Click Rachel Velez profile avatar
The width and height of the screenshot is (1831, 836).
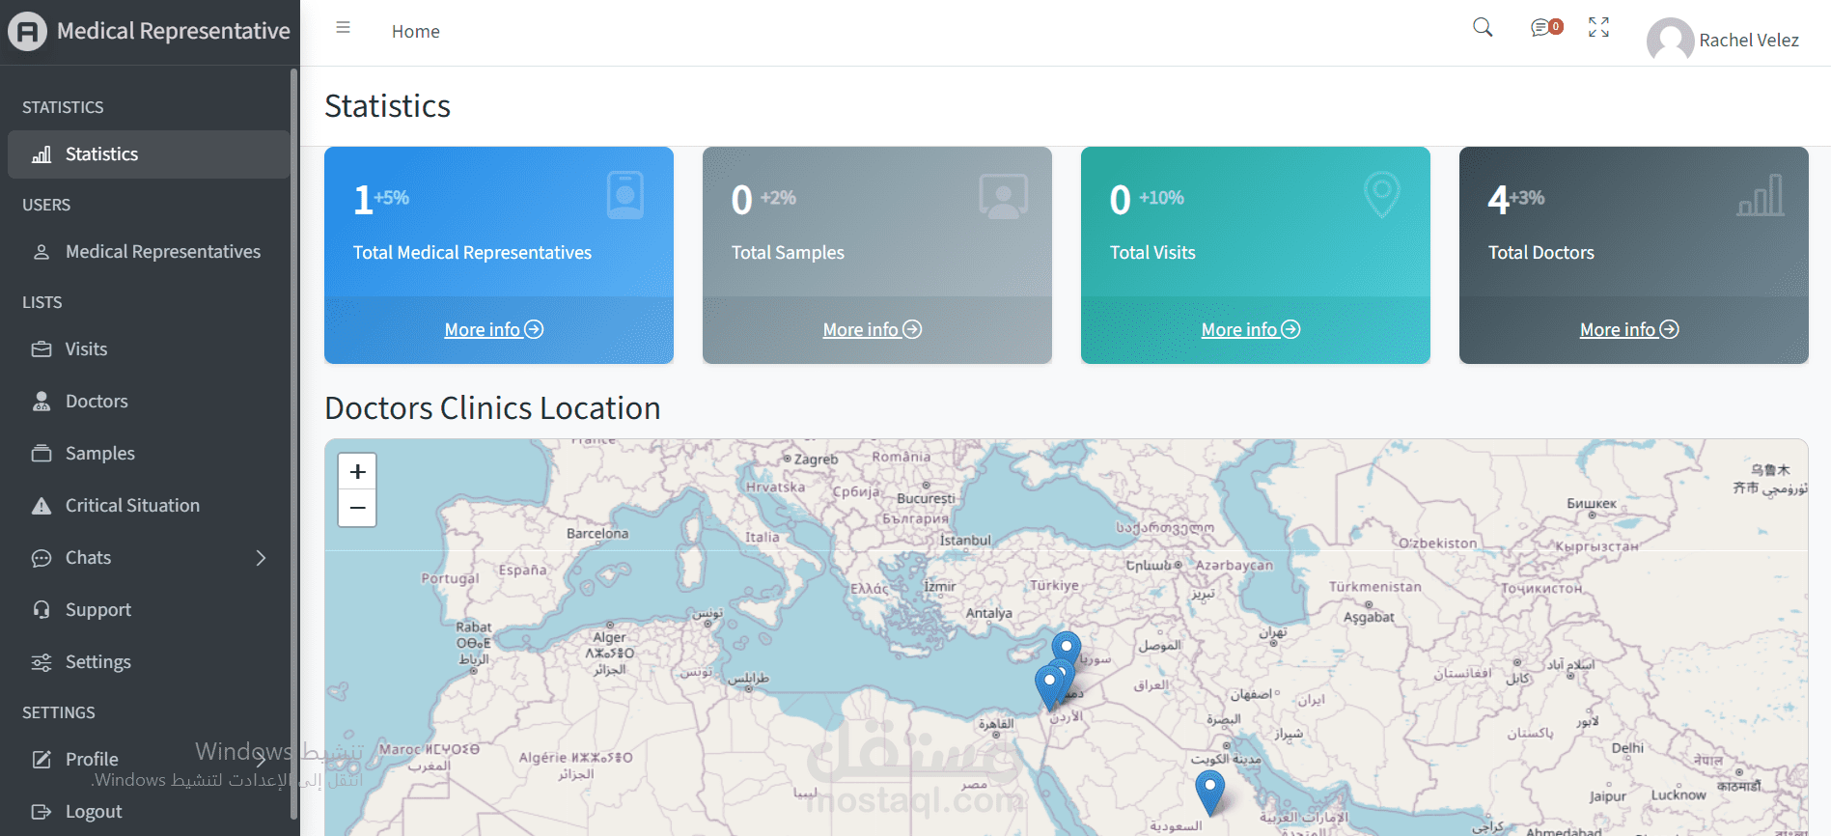pos(1670,40)
